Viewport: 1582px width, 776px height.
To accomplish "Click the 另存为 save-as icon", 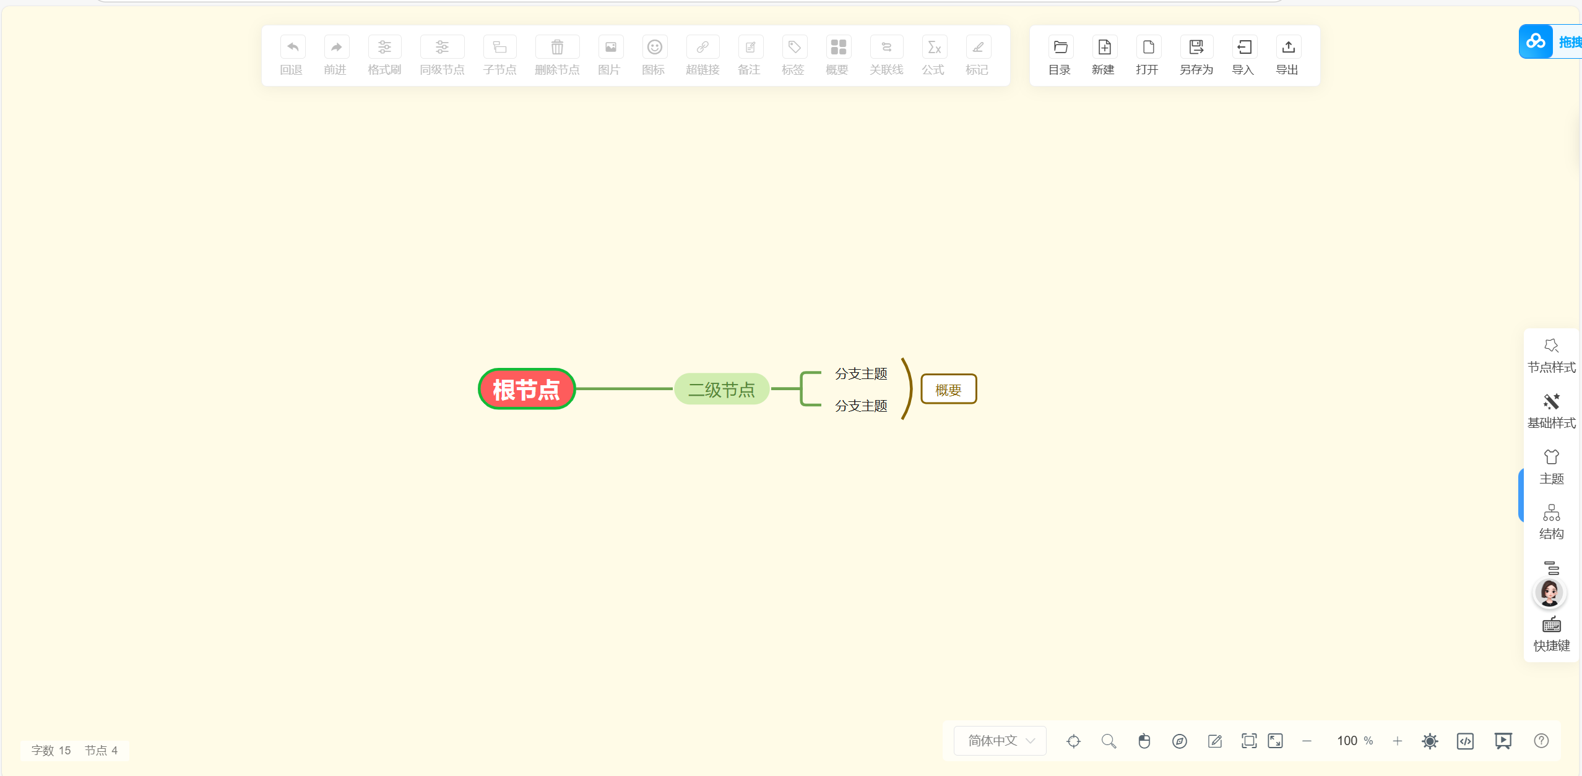I will click(x=1196, y=48).
